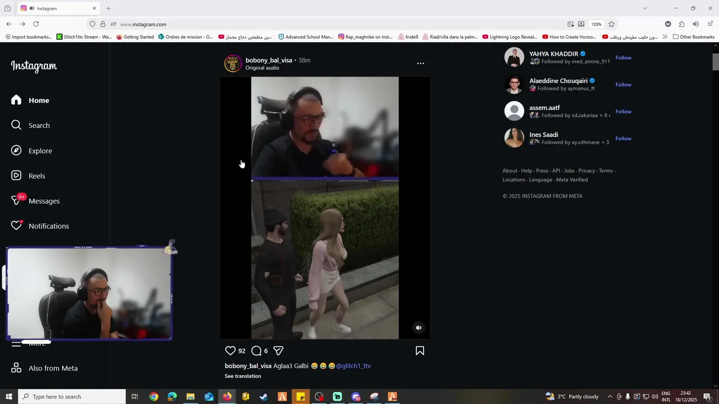Reload the Instagram page
719x404 pixels.
(x=36, y=24)
